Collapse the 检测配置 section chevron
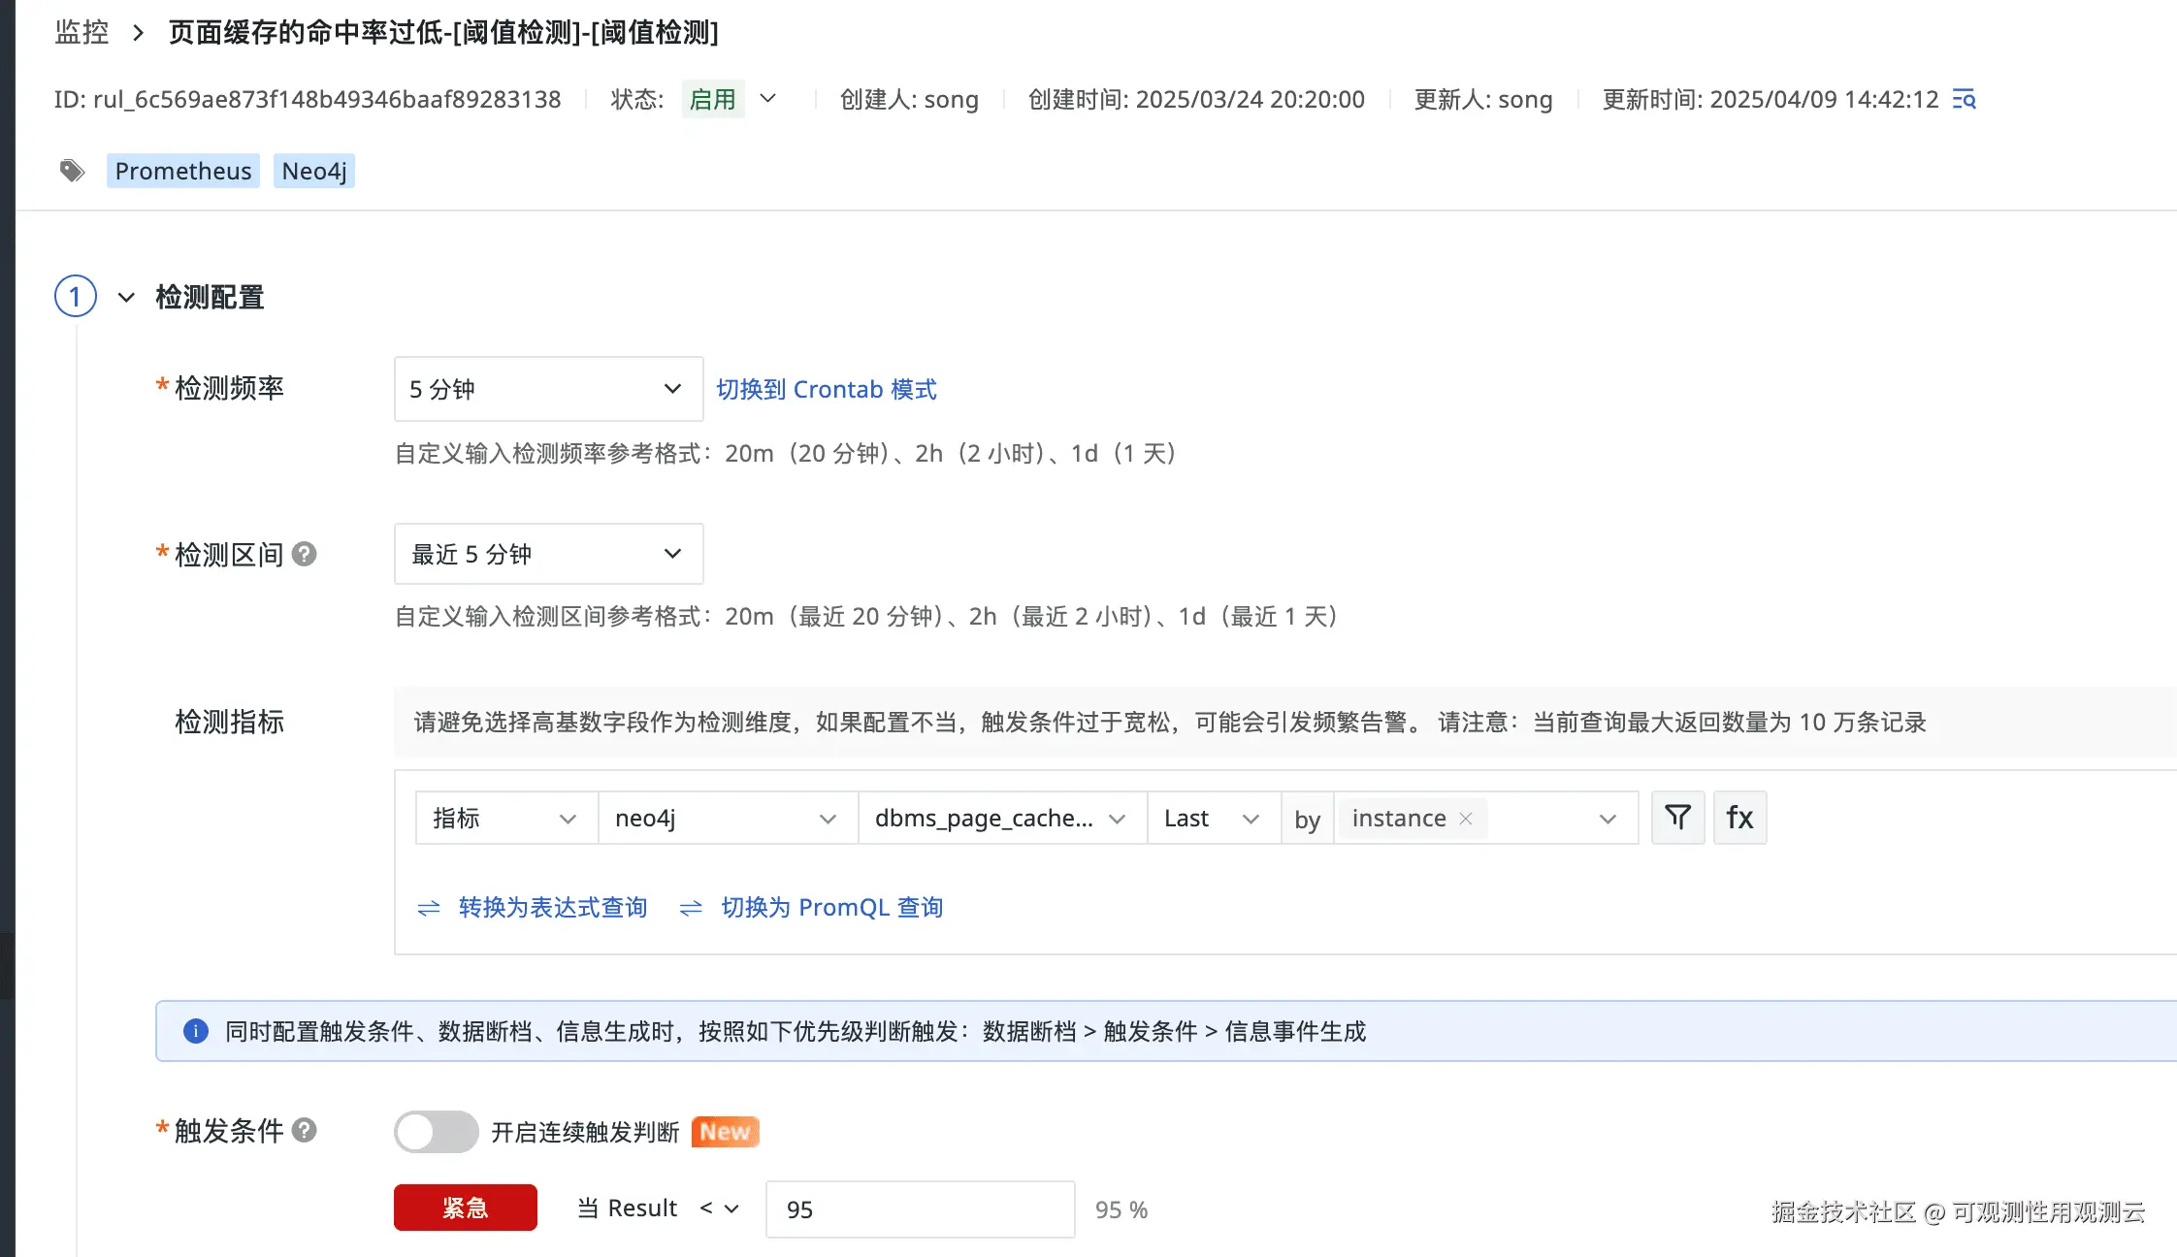The width and height of the screenshot is (2177, 1257). click(x=126, y=297)
